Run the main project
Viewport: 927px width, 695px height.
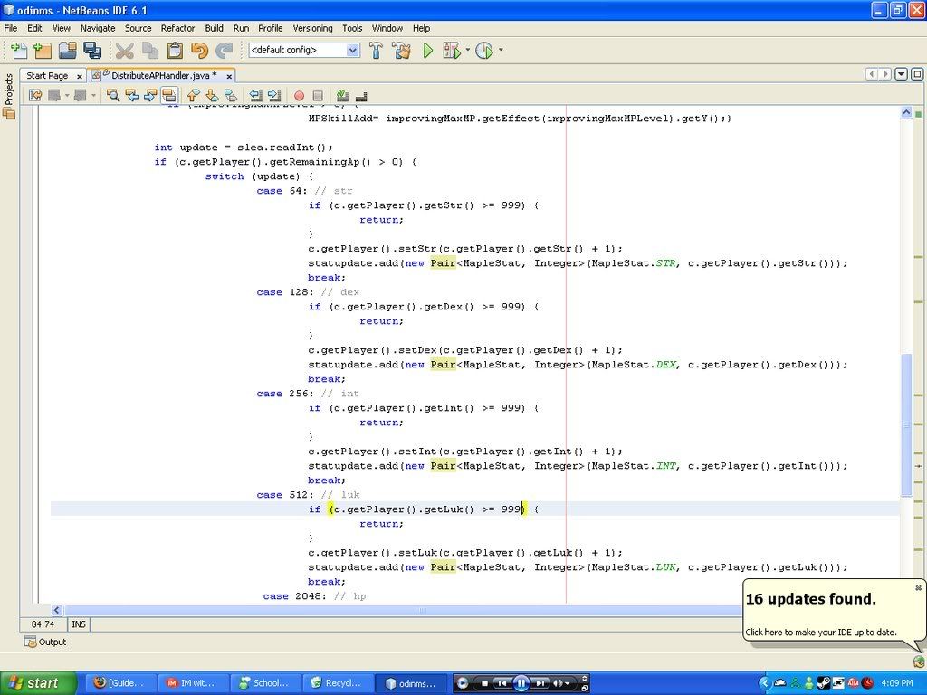tap(428, 51)
